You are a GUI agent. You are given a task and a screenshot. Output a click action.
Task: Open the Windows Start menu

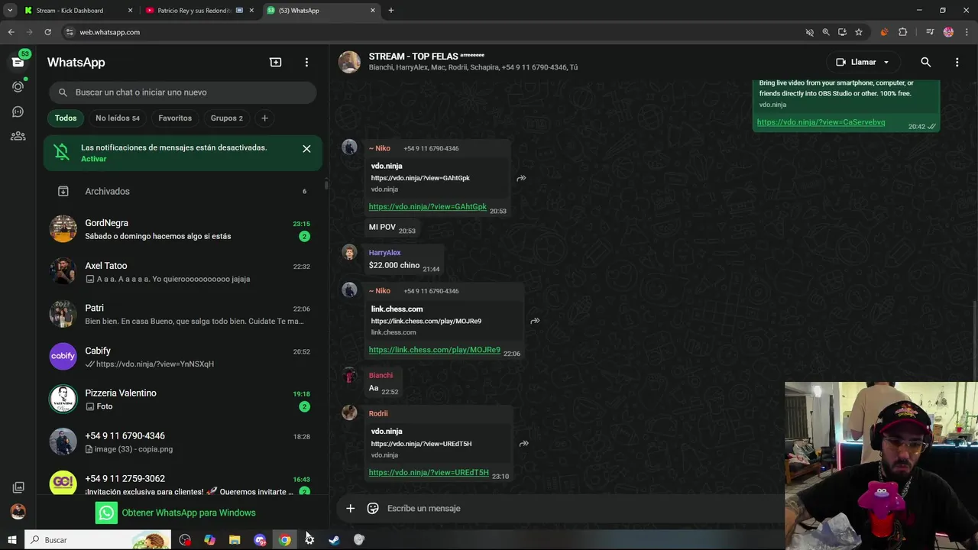click(x=11, y=540)
